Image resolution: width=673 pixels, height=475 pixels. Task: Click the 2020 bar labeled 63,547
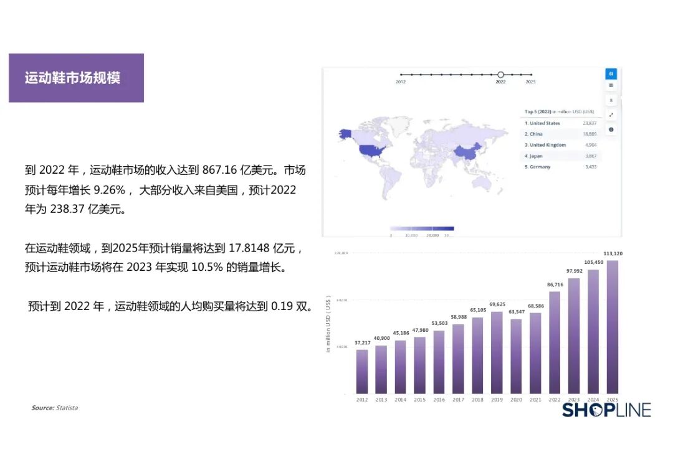point(516,356)
